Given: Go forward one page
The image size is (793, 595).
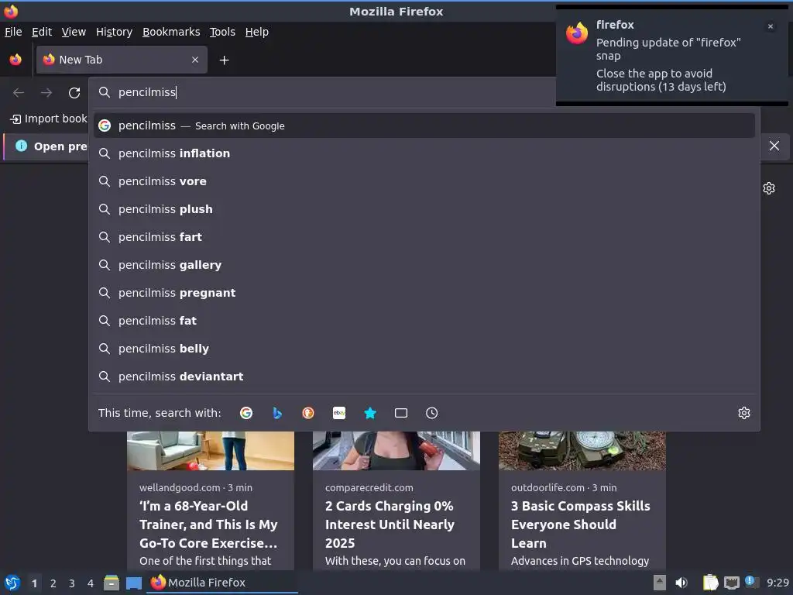Looking at the screenshot, I should click(46, 93).
